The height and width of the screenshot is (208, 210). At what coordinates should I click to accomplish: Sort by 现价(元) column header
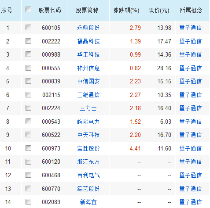tap(159, 11)
